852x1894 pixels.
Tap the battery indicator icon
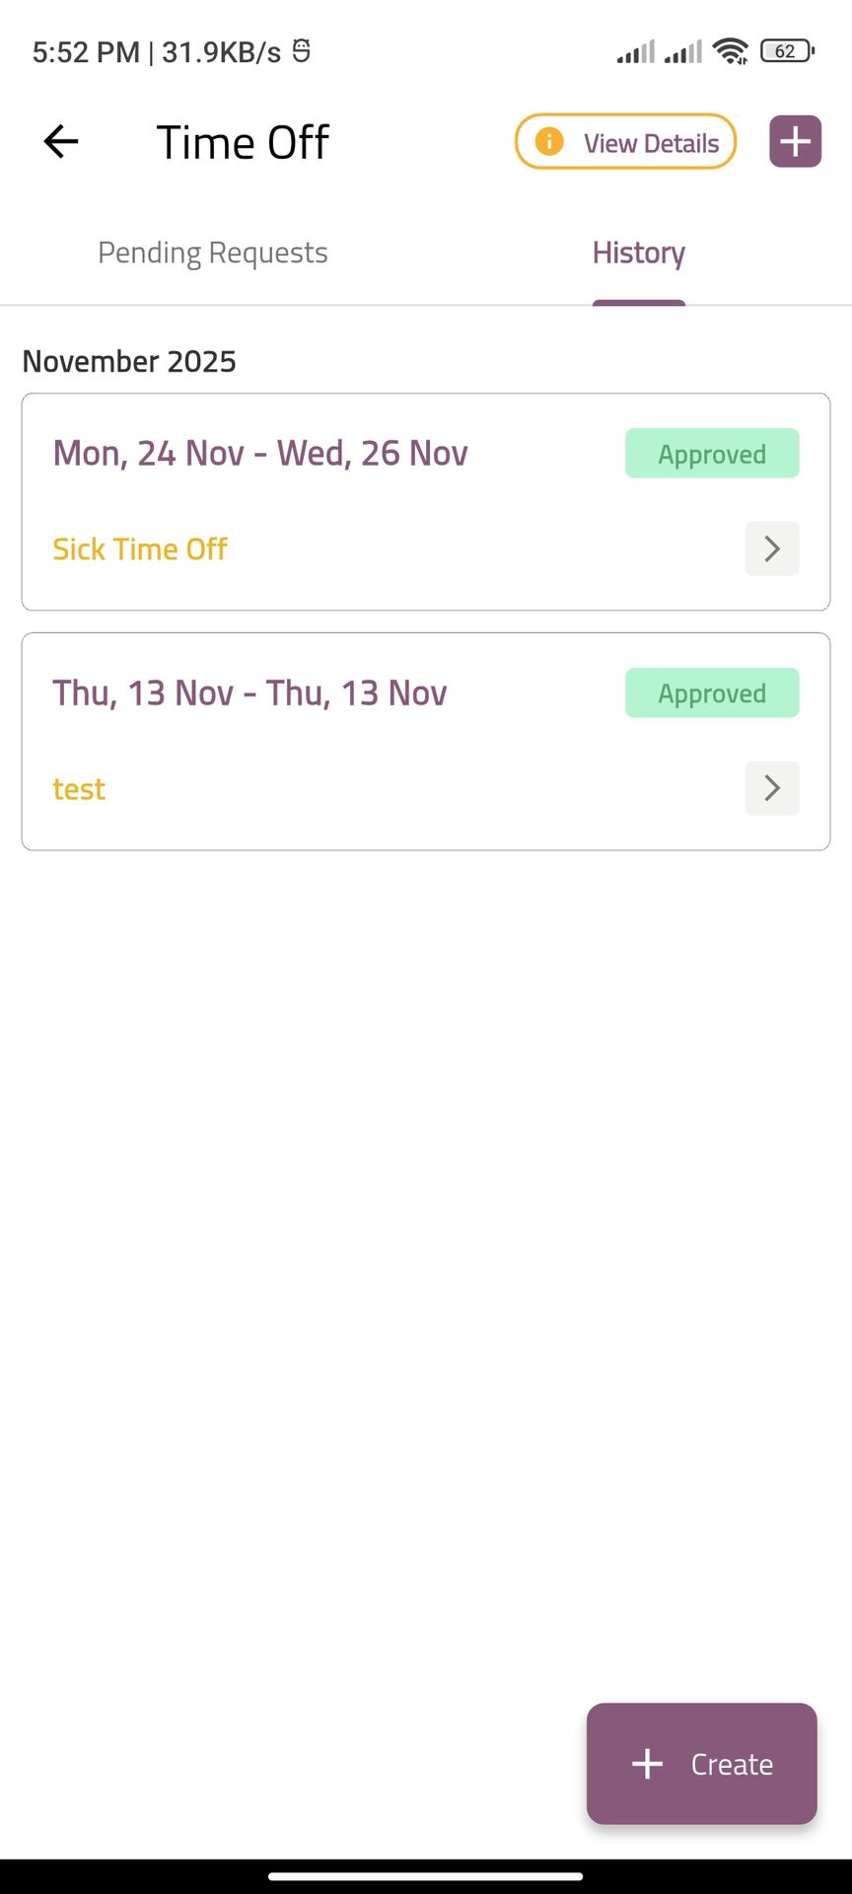coord(787,51)
